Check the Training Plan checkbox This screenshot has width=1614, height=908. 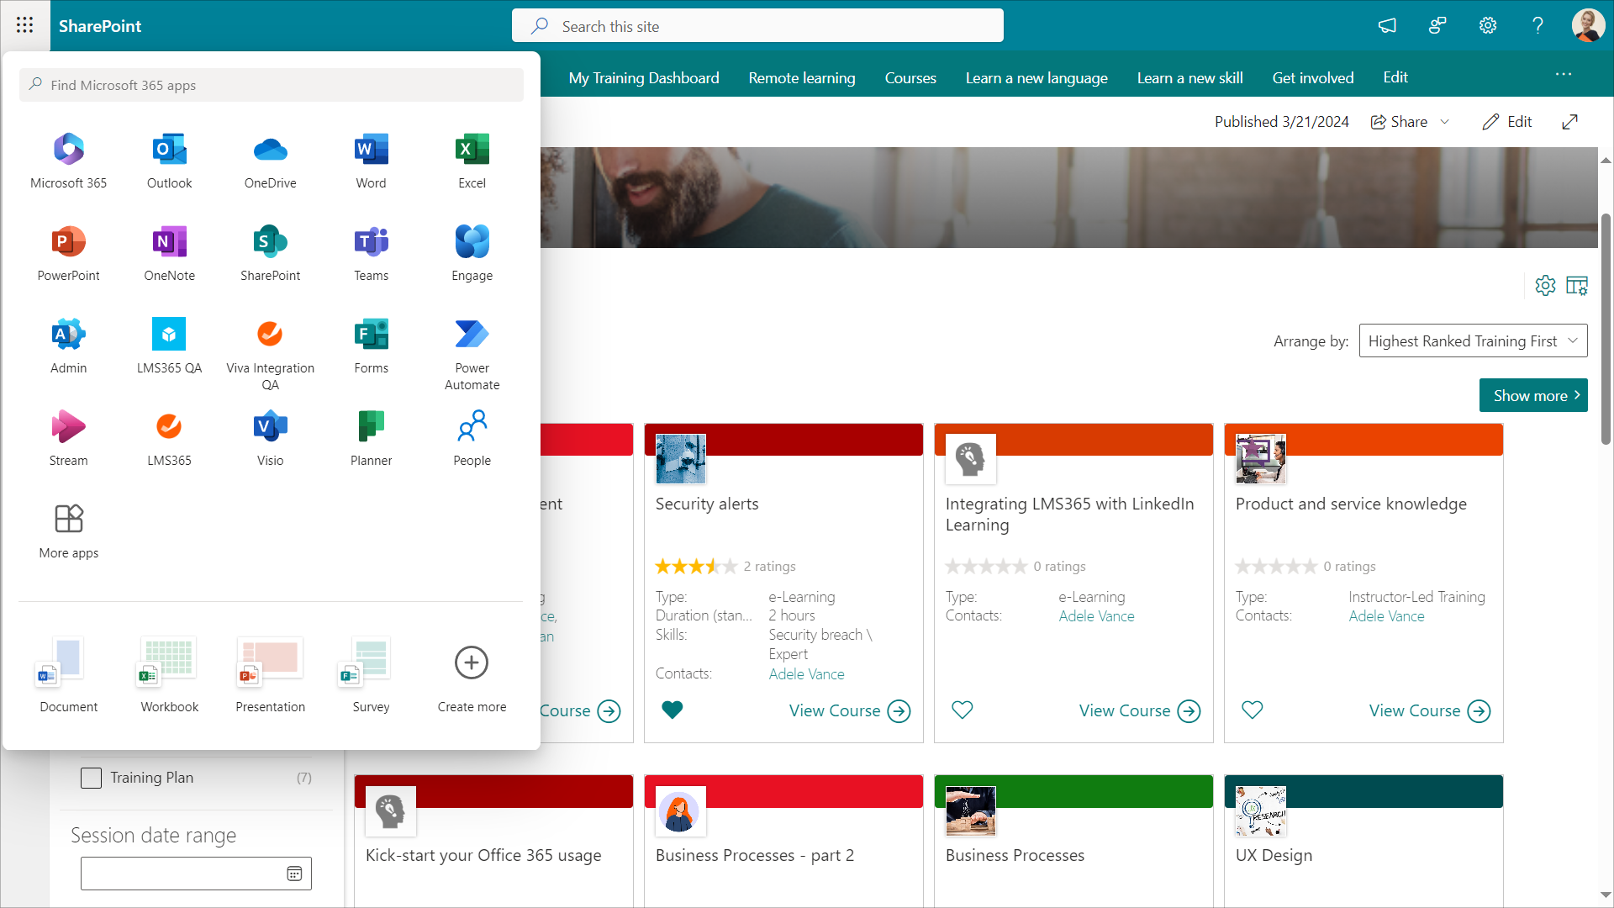(91, 778)
